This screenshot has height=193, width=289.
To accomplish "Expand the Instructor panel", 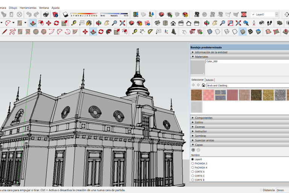I will click(240, 131).
